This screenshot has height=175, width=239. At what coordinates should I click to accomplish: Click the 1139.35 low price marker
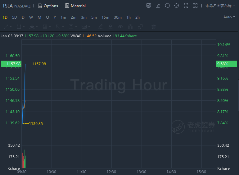tap(36, 123)
